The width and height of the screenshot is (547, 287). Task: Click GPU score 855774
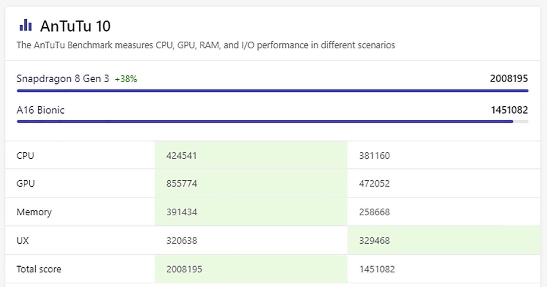click(x=182, y=184)
